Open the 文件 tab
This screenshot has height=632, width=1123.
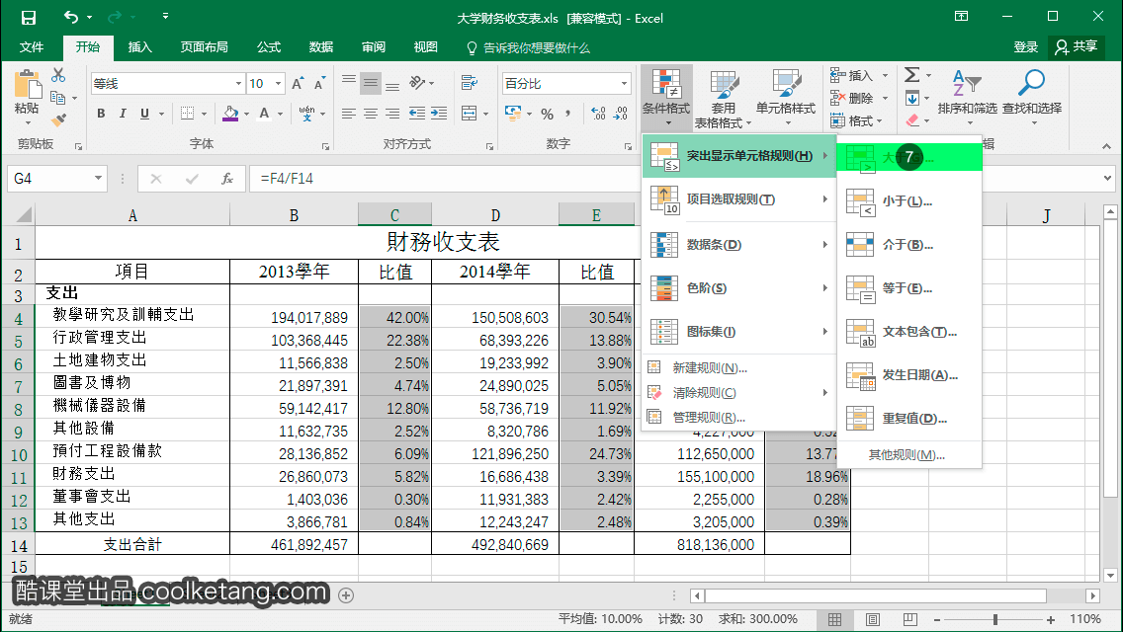pyautogui.click(x=32, y=47)
